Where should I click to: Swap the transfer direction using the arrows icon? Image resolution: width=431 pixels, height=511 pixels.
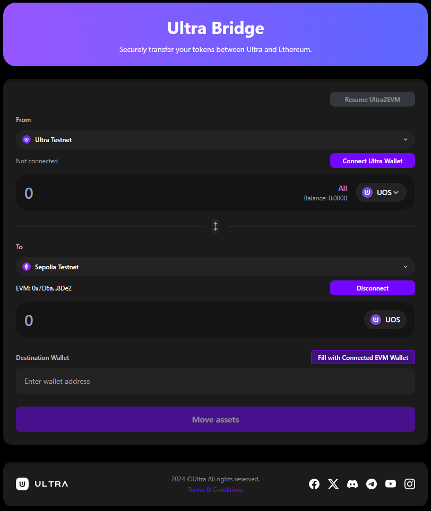pos(215,226)
